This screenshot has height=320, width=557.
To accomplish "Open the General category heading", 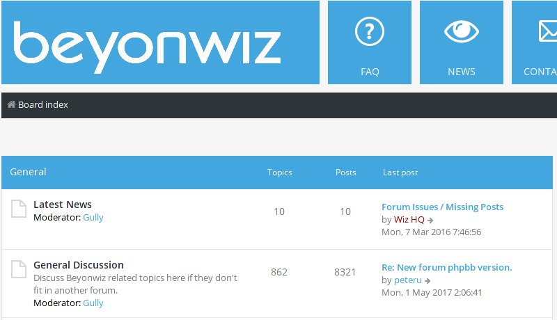I will coord(29,172).
